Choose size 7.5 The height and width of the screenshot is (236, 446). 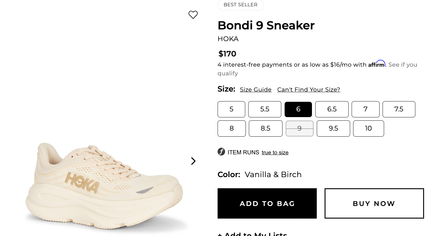pyautogui.click(x=399, y=109)
